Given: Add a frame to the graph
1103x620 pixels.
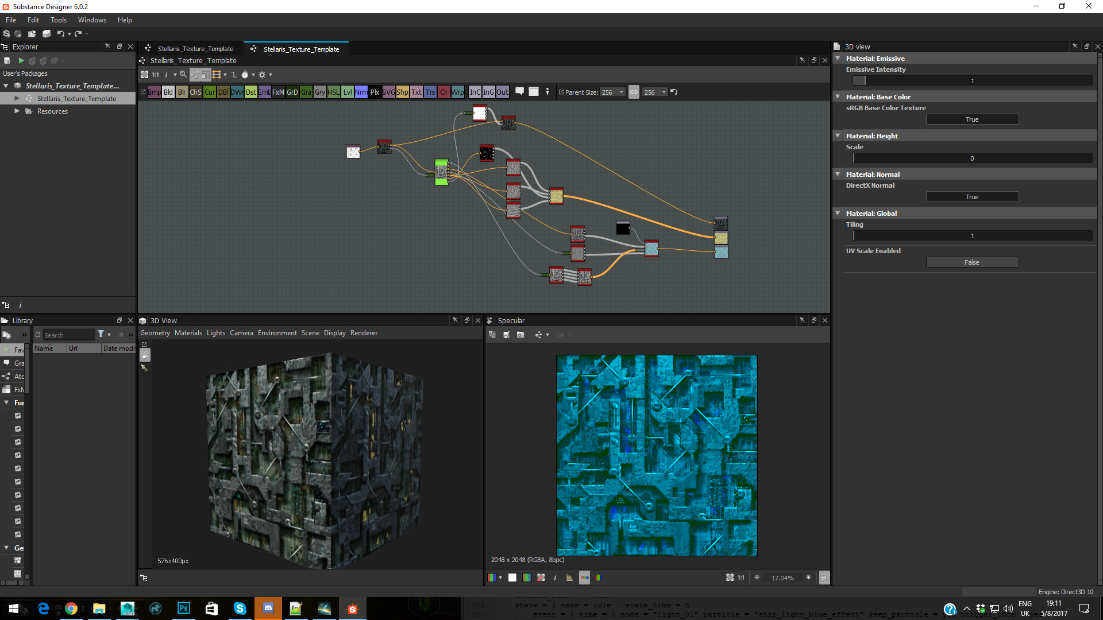Looking at the screenshot, I should [x=534, y=91].
